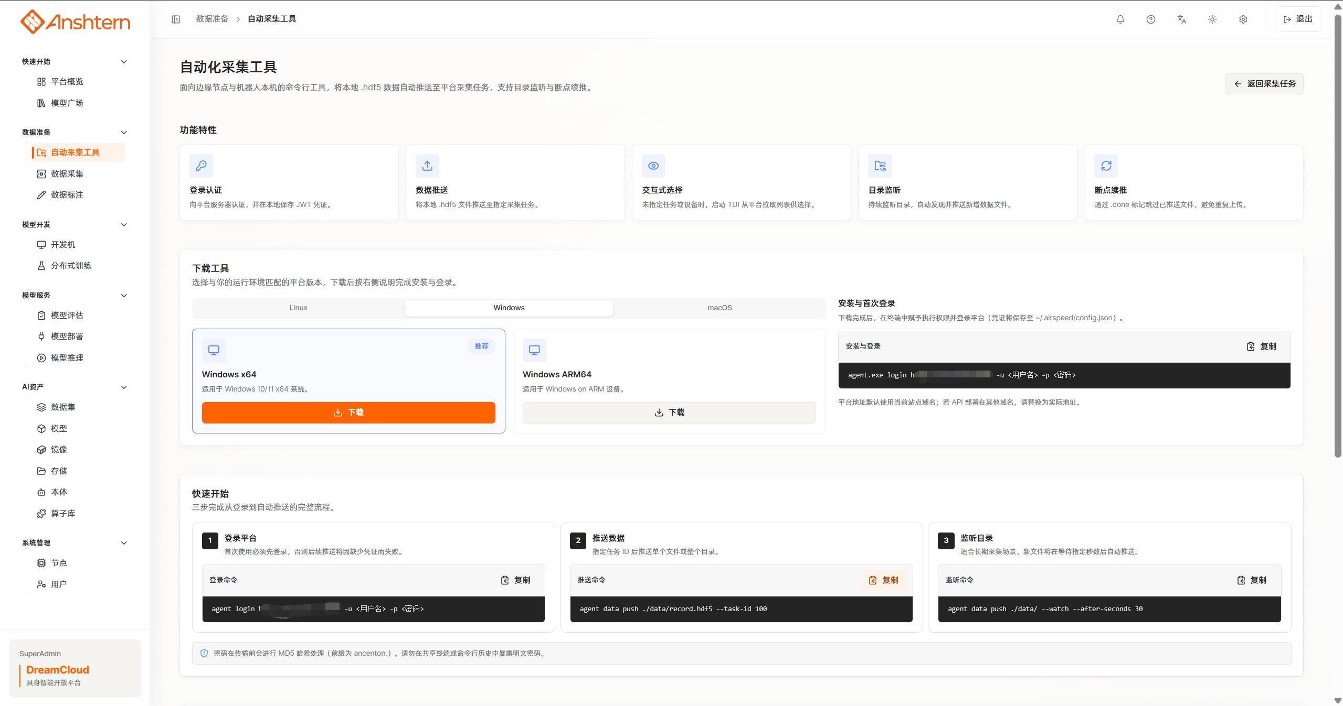This screenshot has height=706, width=1343.
Task: Select the Windows ARM64 monitor icon
Action: pyautogui.click(x=534, y=350)
